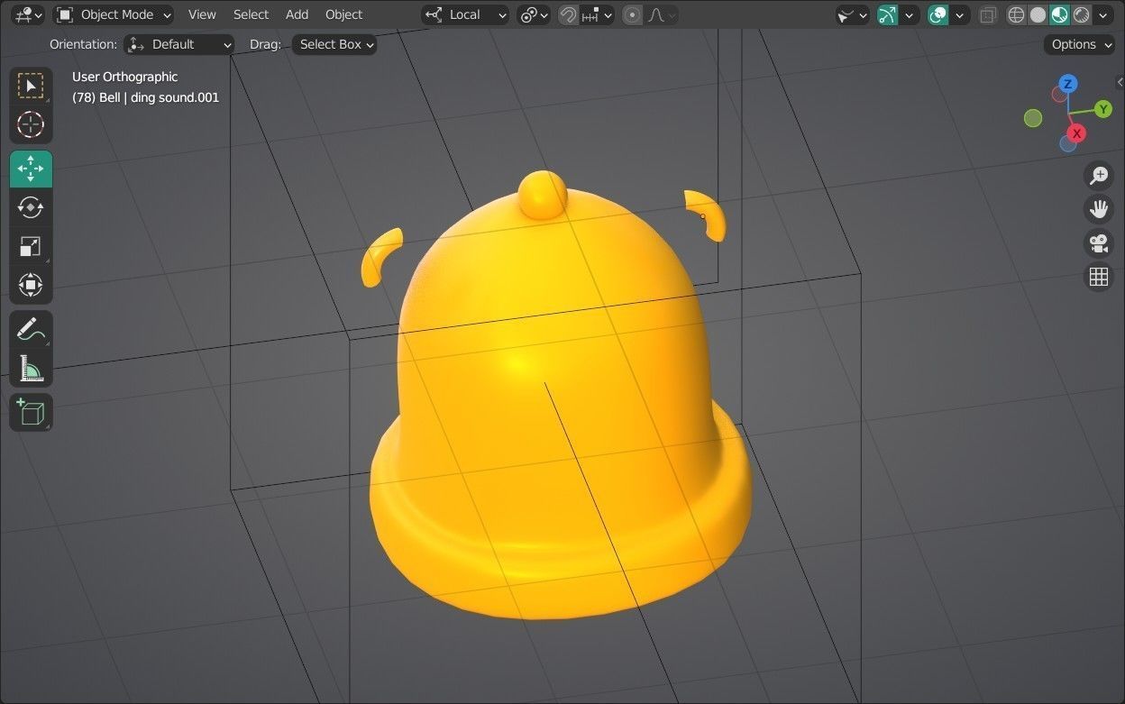Screen dimensions: 1125x704
Task: Activate the 3D Cursor tool
Action: 31,124
